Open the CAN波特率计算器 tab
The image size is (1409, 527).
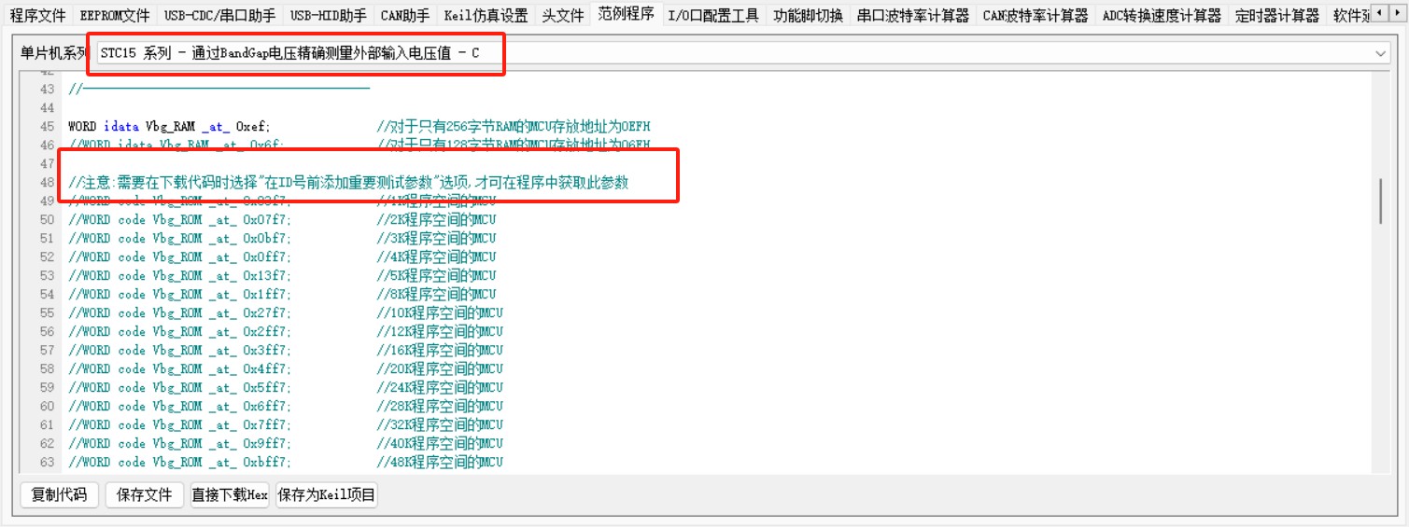(x=1036, y=15)
